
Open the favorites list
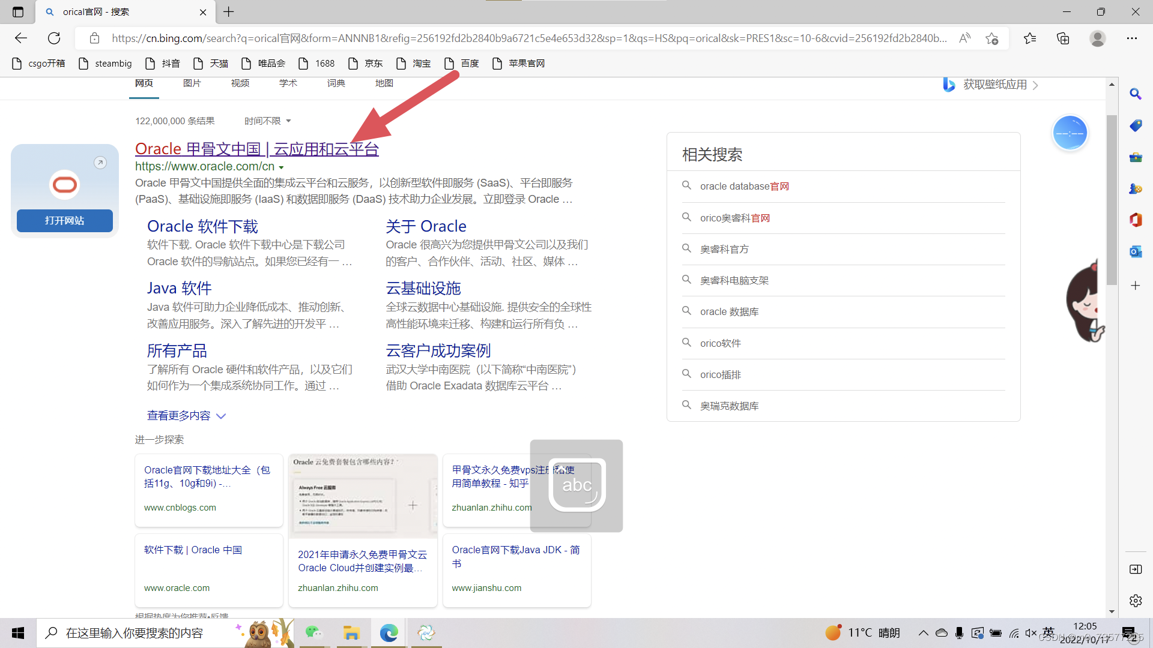[1030, 38]
